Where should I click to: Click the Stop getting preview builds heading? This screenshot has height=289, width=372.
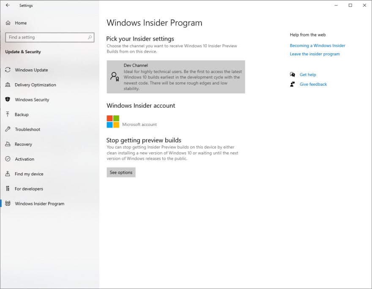click(144, 140)
